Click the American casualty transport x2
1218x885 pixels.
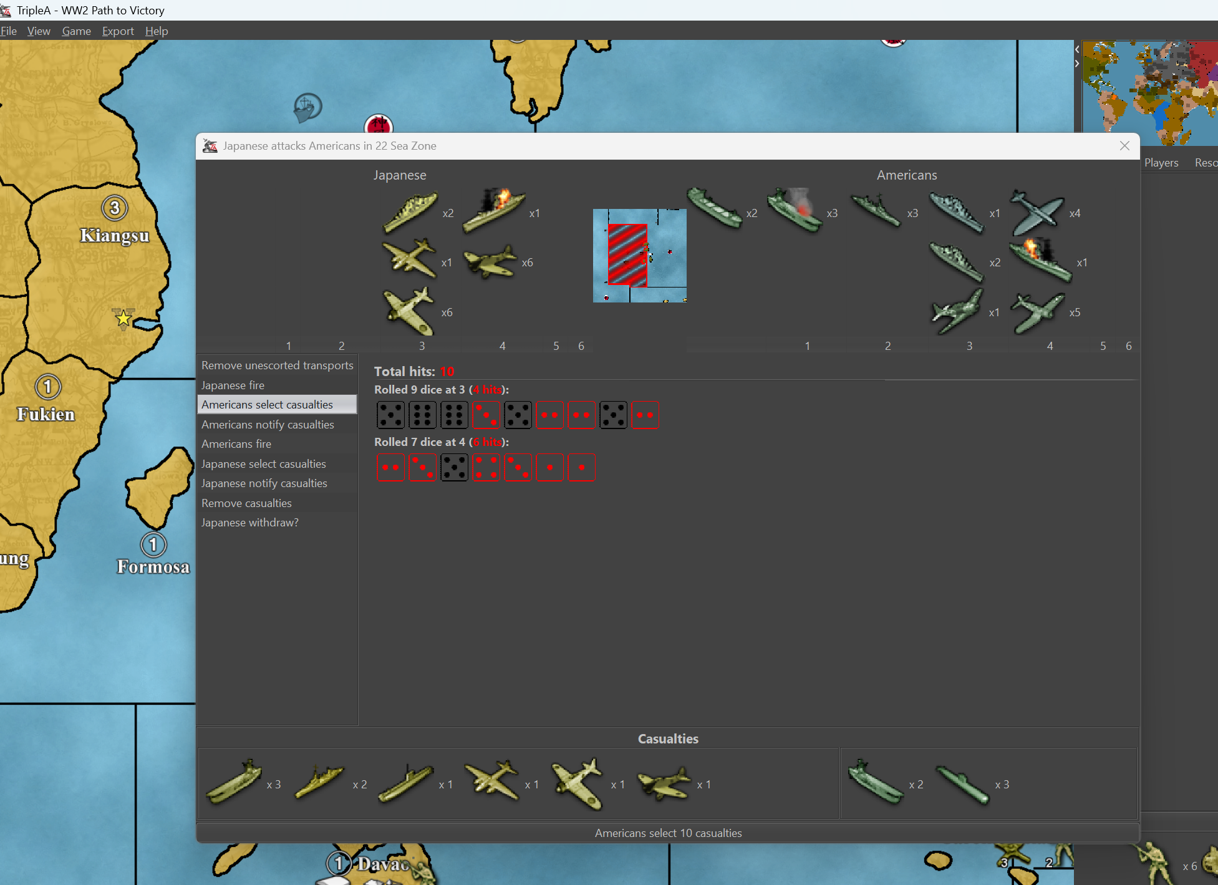tap(876, 782)
